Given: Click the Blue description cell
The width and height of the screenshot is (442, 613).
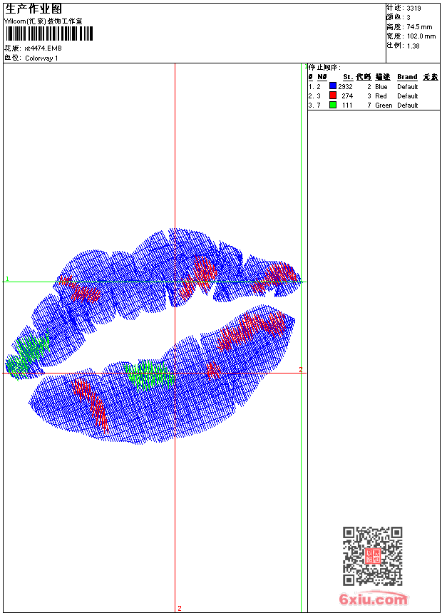Looking at the screenshot, I should 381,87.
